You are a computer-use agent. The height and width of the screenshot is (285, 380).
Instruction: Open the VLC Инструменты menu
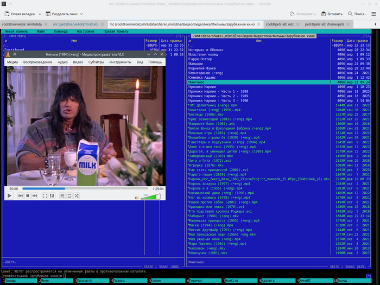[x=120, y=62]
